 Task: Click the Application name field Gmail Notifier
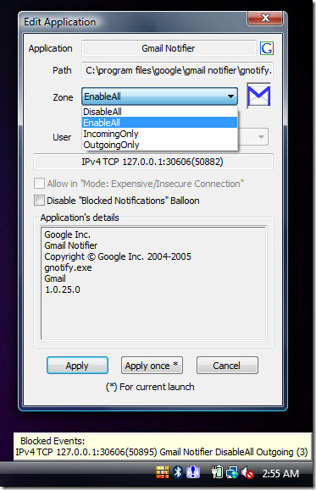pos(169,48)
